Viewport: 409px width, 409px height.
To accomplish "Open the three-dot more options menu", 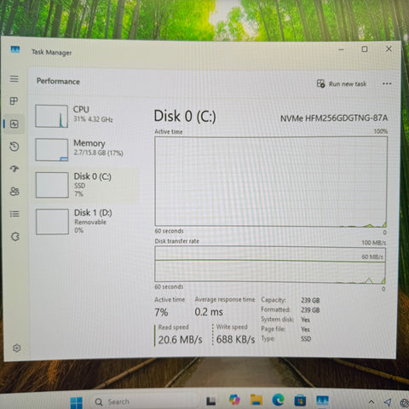I will 387,84.
